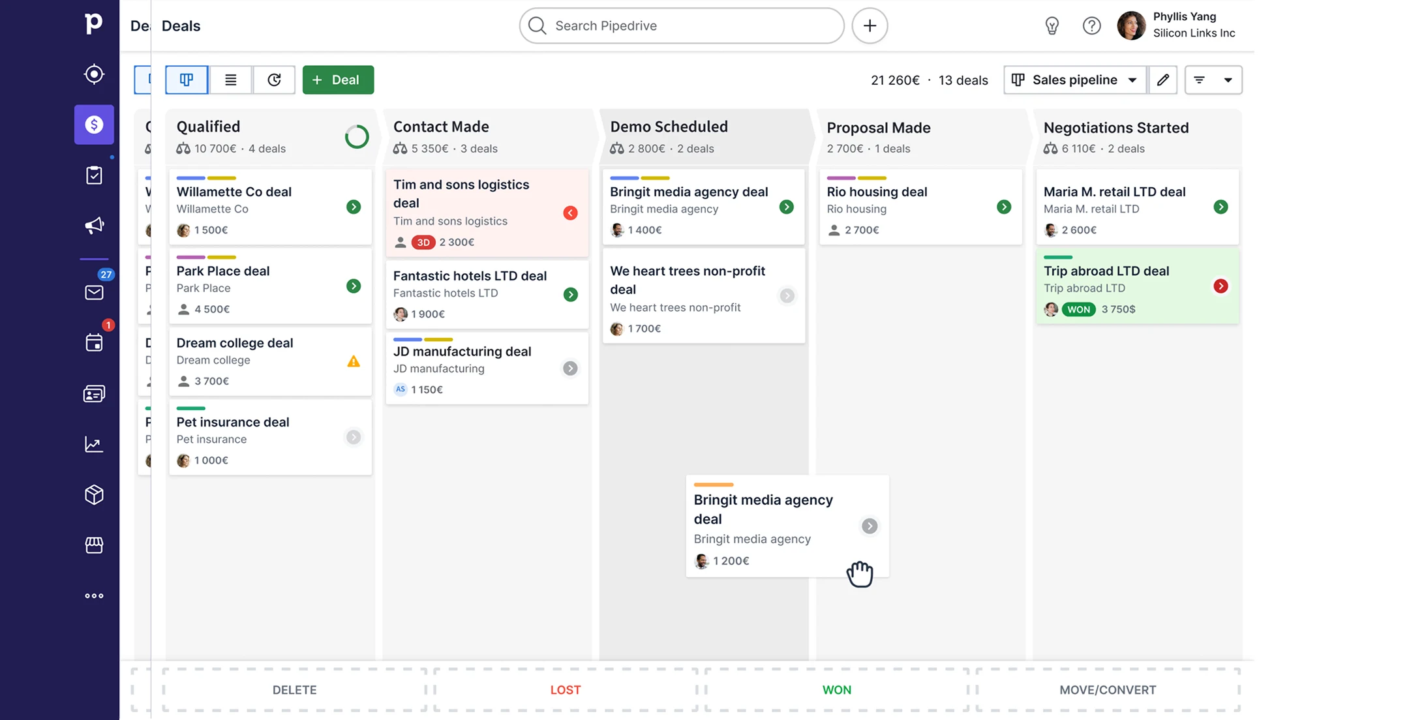This screenshot has width=1409, height=720.
Task: Open the Leads target icon in sidebar
Action: pos(94,74)
